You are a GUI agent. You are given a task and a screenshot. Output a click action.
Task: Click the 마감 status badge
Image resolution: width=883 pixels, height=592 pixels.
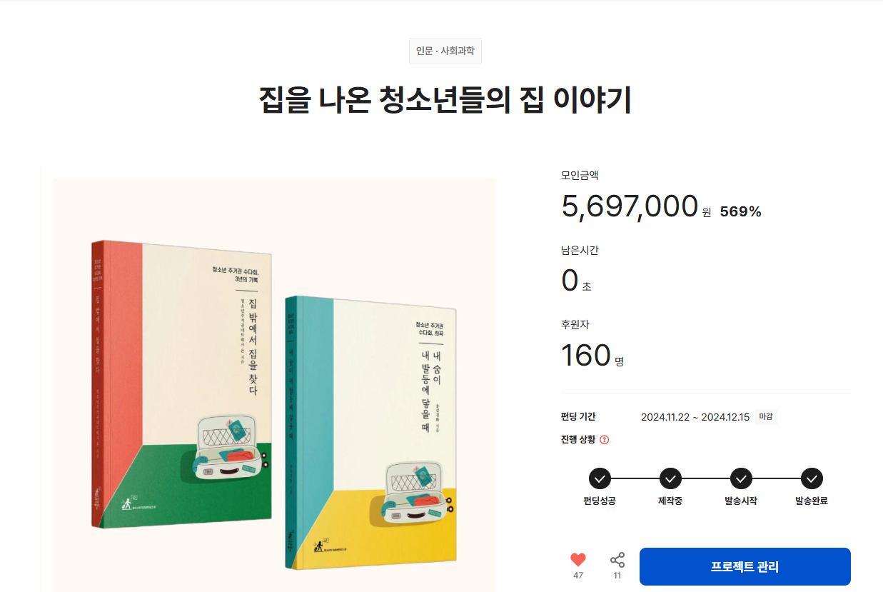766,417
